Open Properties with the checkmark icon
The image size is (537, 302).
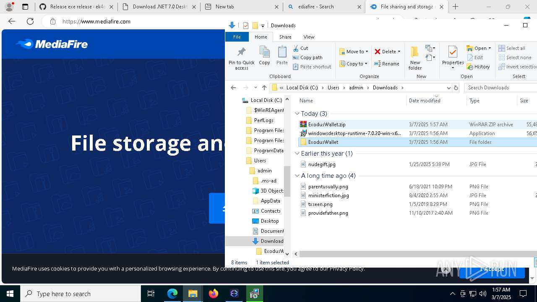tap(453, 56)
